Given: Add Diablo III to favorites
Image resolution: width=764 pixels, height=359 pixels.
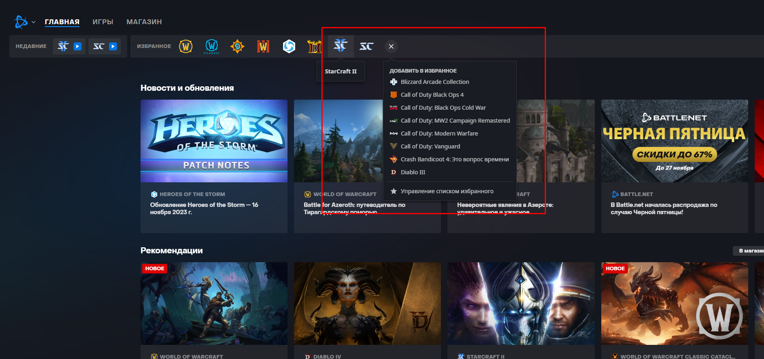Looking at the screenshot, I should pyautogui.click(x=450, y=172).
